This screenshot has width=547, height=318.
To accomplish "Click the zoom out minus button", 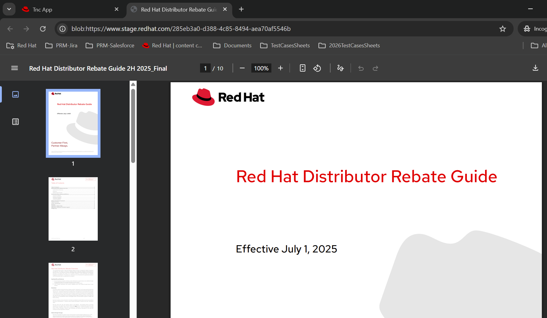I will (x=242, y=68).
